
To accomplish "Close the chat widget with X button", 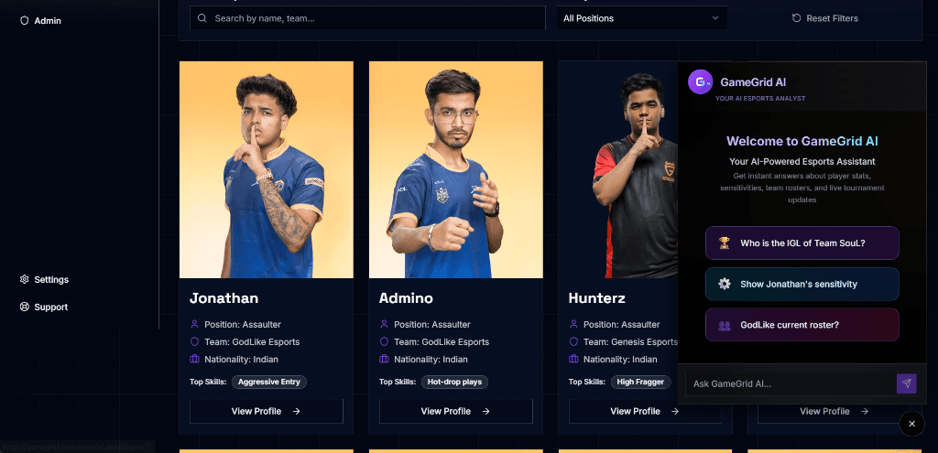I will point(911,424).
